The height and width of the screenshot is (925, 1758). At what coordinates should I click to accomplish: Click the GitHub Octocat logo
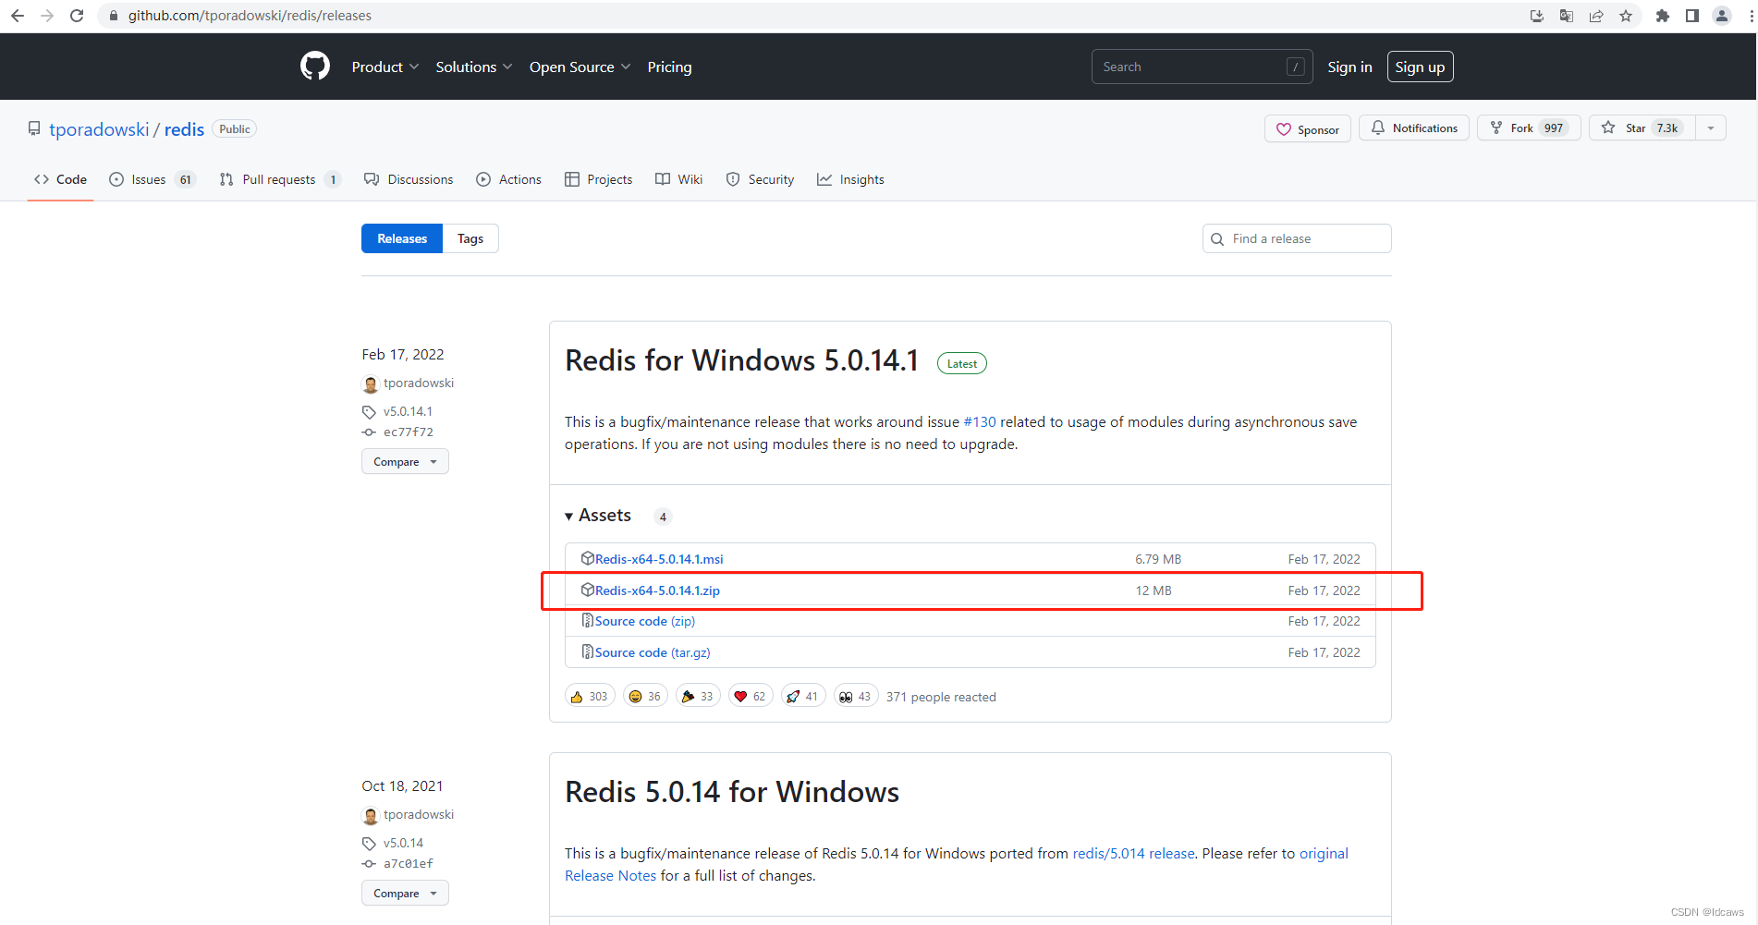315,67
